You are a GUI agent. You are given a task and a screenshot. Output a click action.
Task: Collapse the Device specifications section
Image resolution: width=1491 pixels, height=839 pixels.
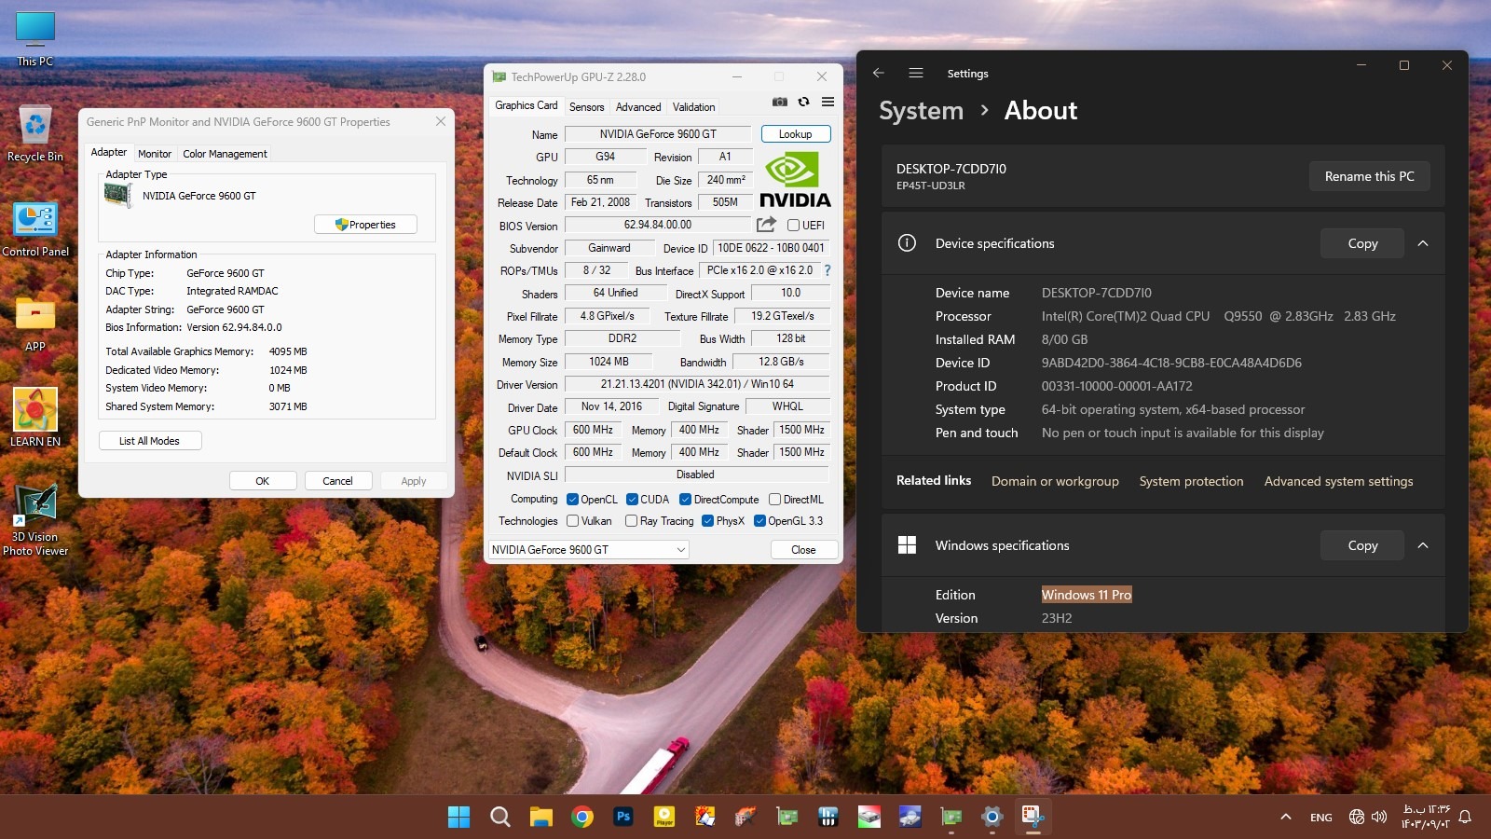click(x=1423, y=243)
